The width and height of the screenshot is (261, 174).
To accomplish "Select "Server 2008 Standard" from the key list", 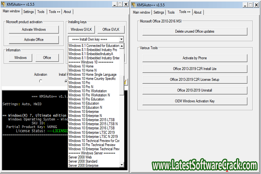I will pyautogui.click(x=83, y=161).
